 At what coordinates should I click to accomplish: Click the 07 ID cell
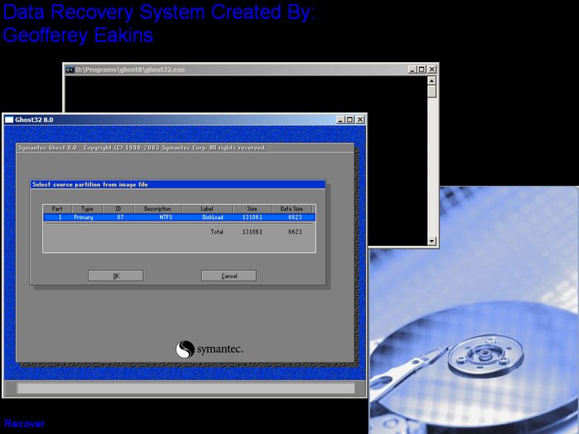point(120,218)
